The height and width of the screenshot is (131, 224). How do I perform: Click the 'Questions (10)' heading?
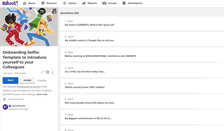tap(70, 13)
